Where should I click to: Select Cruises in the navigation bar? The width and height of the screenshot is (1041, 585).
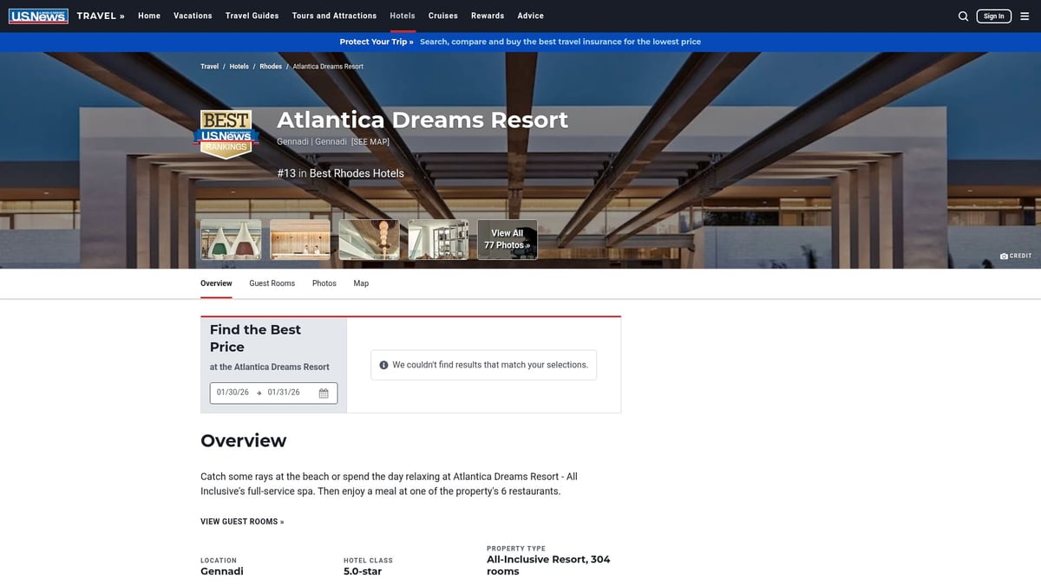click(442, 16)
